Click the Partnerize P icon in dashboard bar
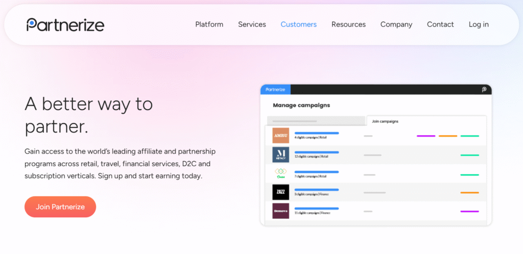The width and height of the screenshot is (523, 254). tap(484, 89)
